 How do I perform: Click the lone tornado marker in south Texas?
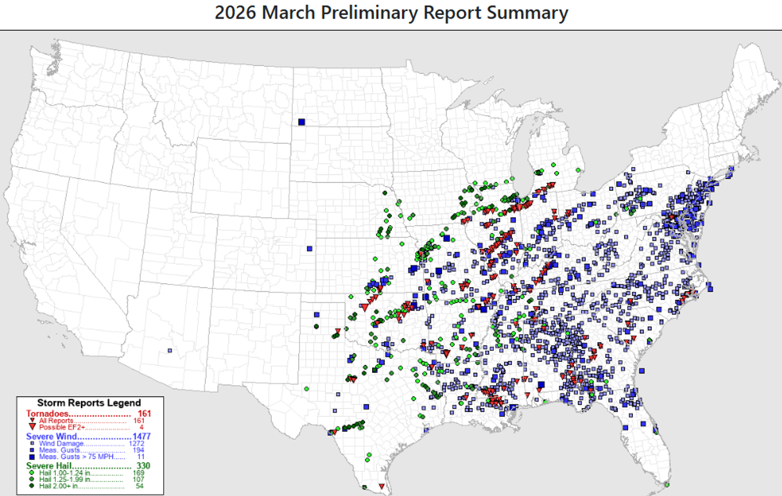382,486
